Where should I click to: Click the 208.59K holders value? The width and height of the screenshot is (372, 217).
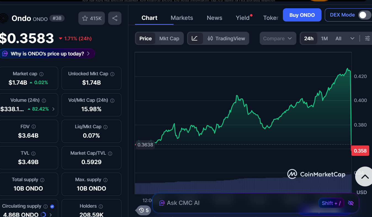pyautogui.click(x=91, y=215)
